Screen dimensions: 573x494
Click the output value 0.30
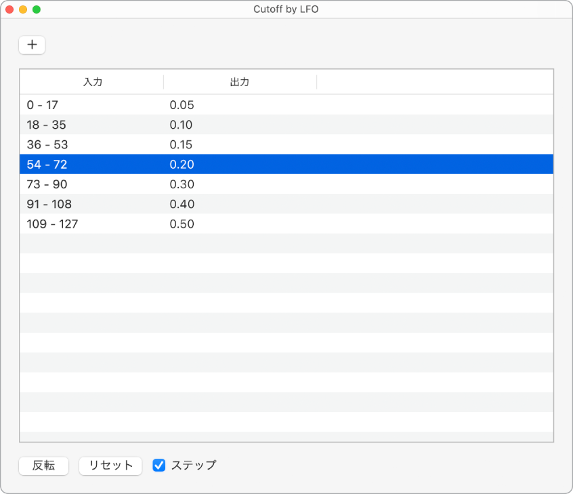(182, 184)
